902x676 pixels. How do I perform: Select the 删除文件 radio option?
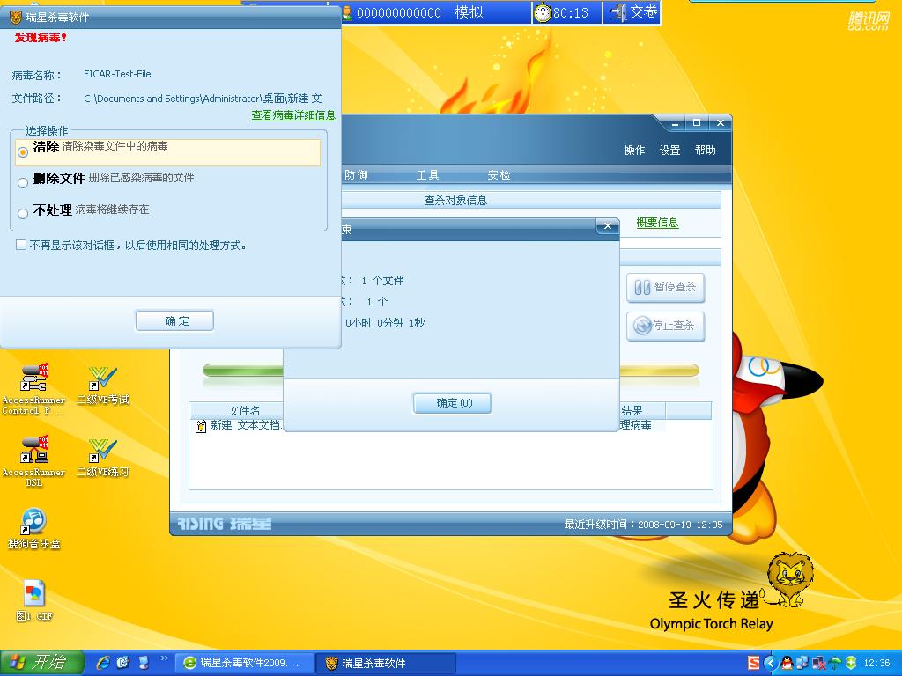(23, 183)
